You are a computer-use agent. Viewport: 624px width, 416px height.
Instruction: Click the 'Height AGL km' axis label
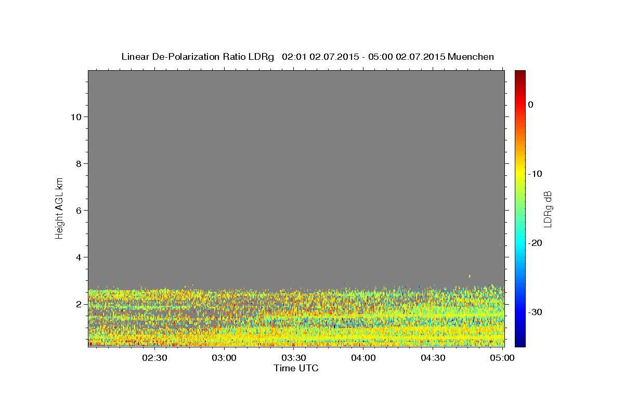pyautogui.click(x=59, y=208)
